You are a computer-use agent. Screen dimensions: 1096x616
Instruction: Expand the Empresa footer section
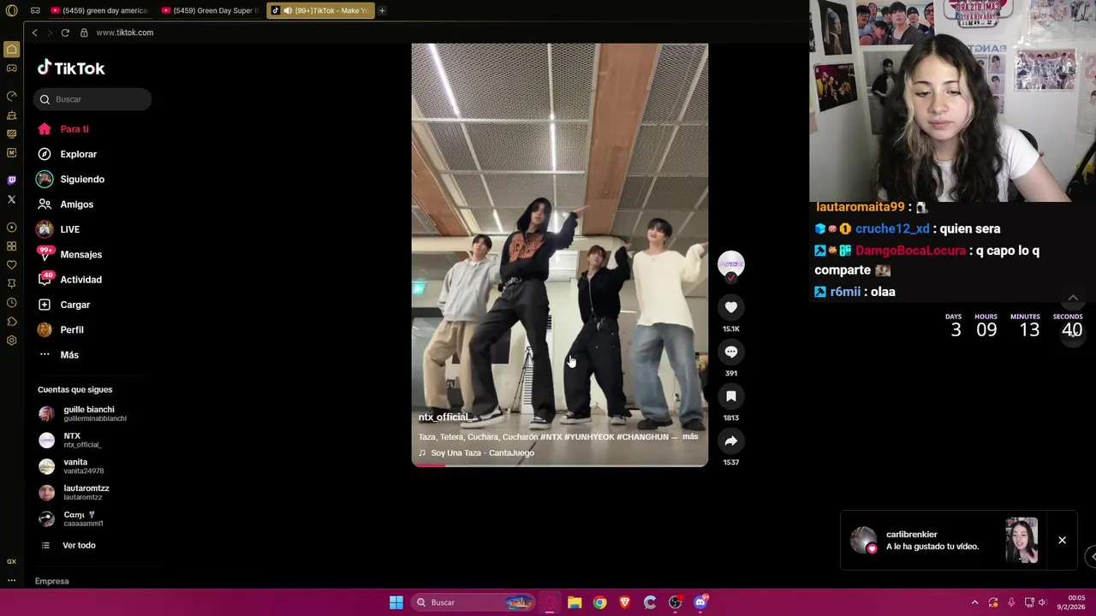(52, 581)
